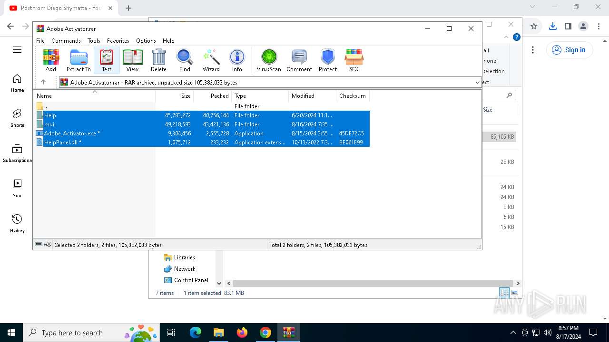Viewport: 609px width, 342px height.
Task: Select the Adobe_Activator.exe file
Action: [202, 133]
